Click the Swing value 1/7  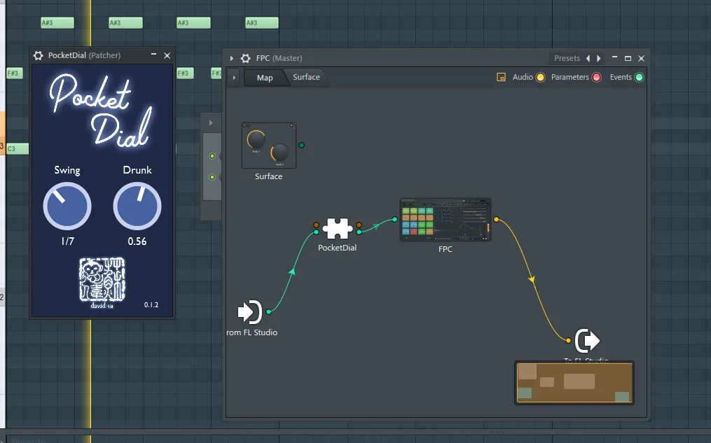point(67,241)
